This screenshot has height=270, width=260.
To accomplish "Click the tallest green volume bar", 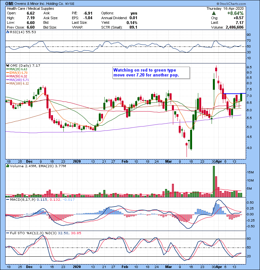I will tap(214, 182).
